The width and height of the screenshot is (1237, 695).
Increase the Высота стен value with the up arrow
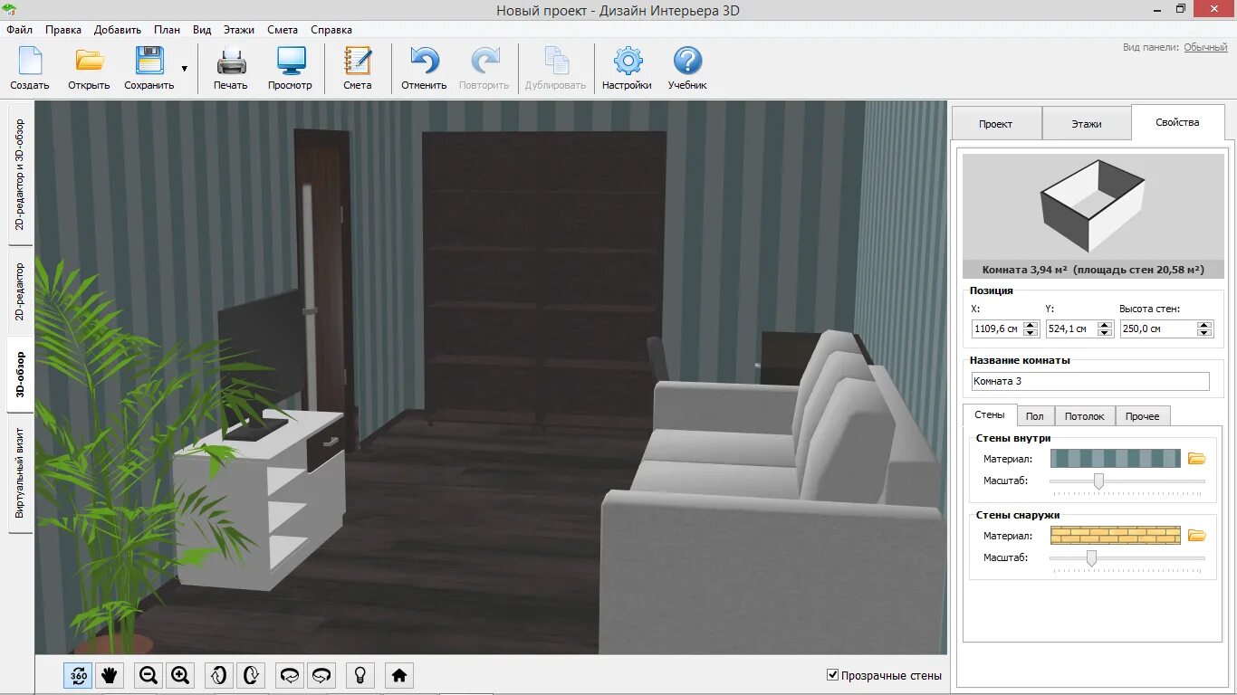(x=1204, y=325)
